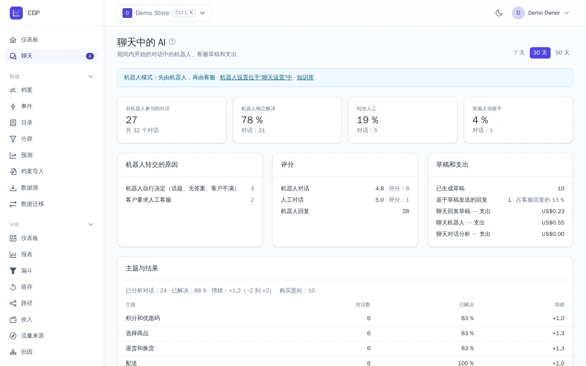Open 数据迁移 transfer arrows icon
The image size is (586, 366).
[13, 204]
